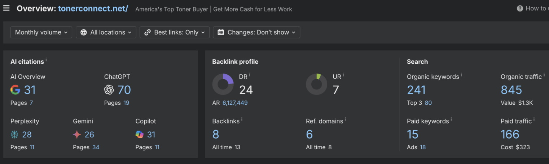This screenshot has height=164, width=549.
Task: Click Organic keywords count 241
Action: point(416,90)
